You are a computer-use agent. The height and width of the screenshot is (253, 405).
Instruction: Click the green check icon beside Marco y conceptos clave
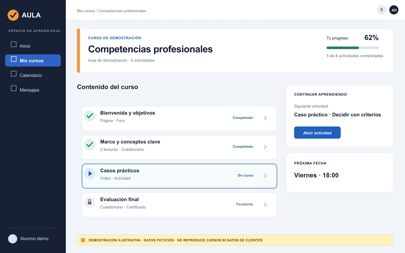coord(90,145)
